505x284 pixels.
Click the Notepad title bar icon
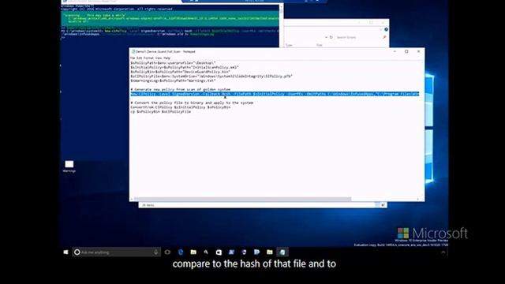133,51
